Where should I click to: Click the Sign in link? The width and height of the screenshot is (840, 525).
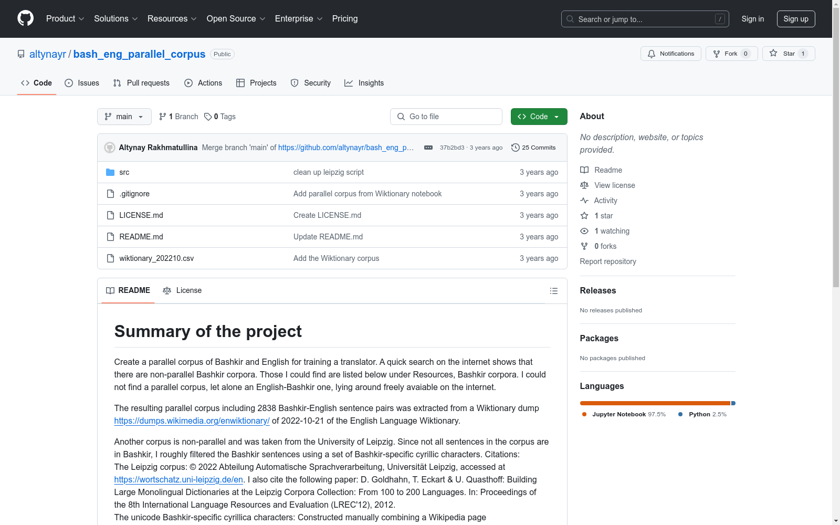pos(753,19)
